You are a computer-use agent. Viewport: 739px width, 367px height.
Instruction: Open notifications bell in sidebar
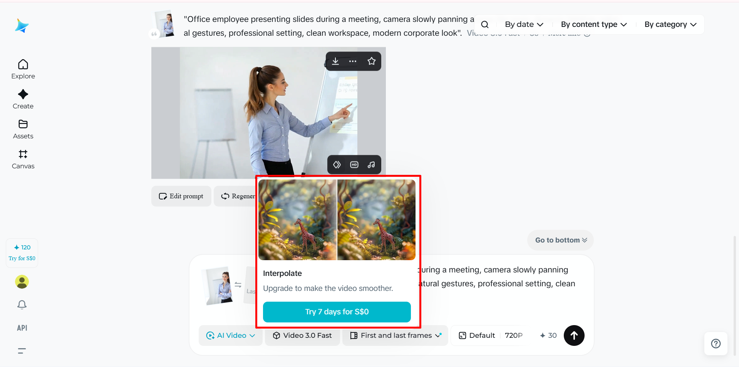click(x=22, y=305)
